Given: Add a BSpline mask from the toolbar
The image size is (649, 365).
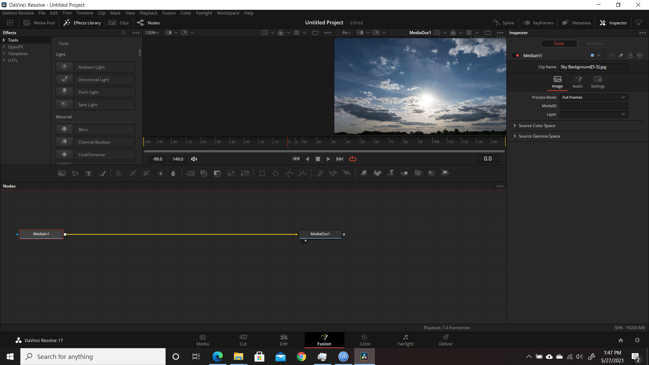Looking at the screenshot, I should pos(303,173).
